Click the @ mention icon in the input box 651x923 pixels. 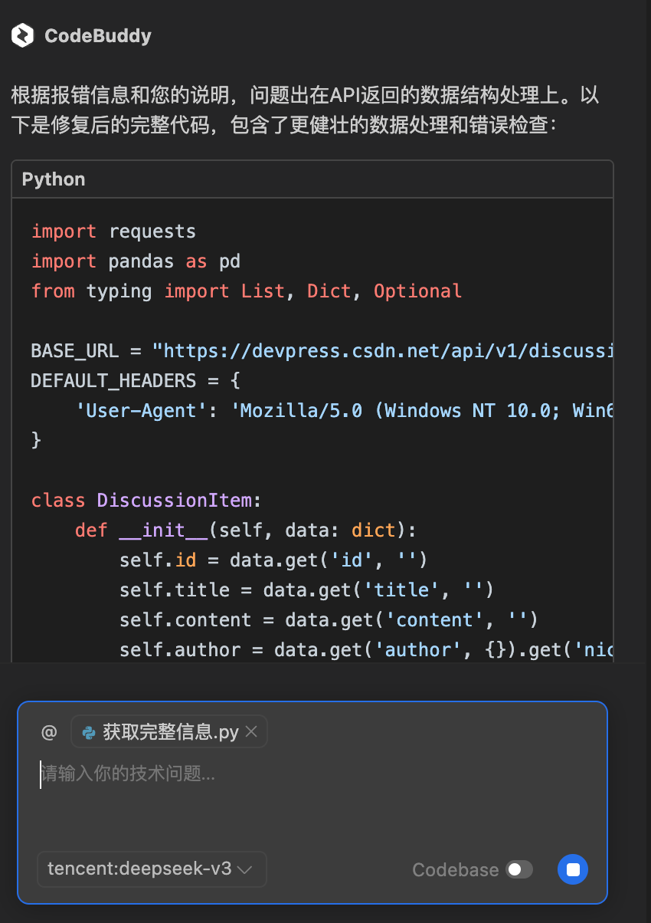click(x=48, y=731)
